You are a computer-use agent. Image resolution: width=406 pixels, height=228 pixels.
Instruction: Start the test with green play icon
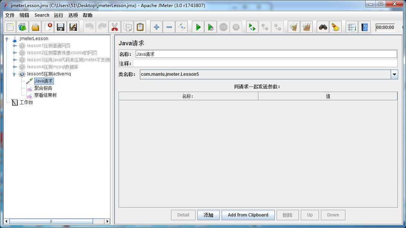pos(198,27)
